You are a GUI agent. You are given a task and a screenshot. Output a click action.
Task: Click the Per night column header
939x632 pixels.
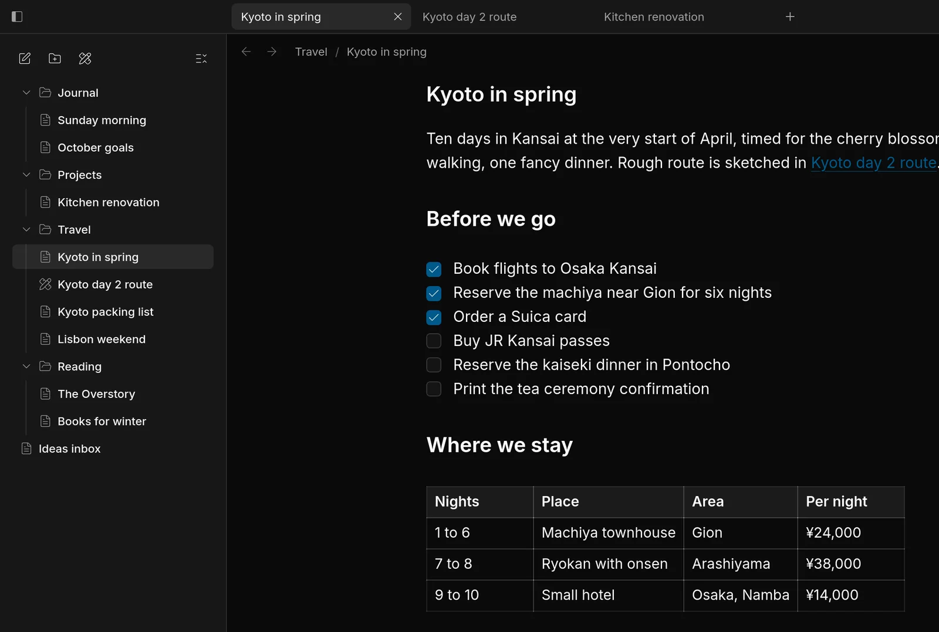pyautogui.click(x=851, y=502)
